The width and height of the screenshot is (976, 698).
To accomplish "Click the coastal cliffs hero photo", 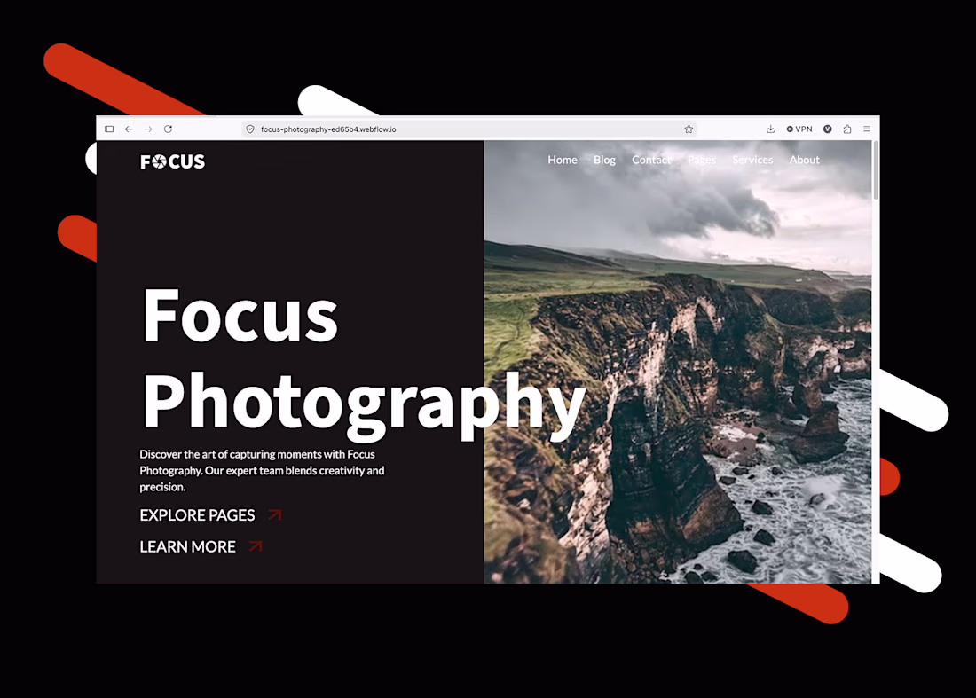I will 677,362.
